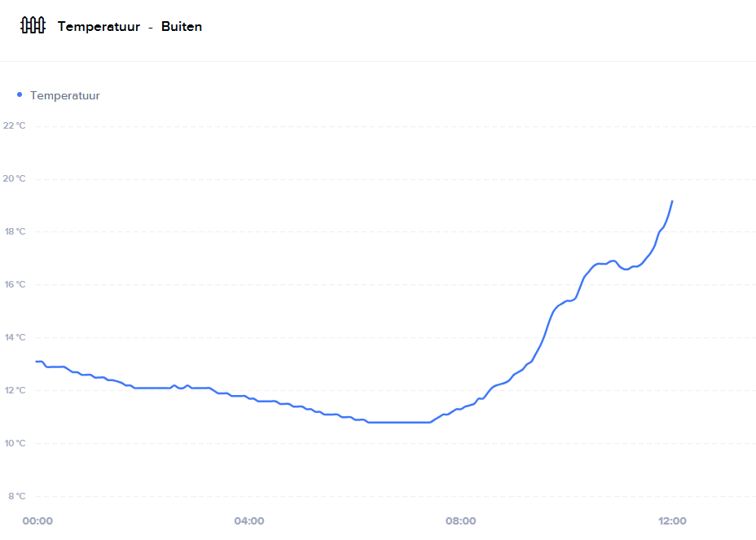Click the 16 °C axis label

point(14,284)
